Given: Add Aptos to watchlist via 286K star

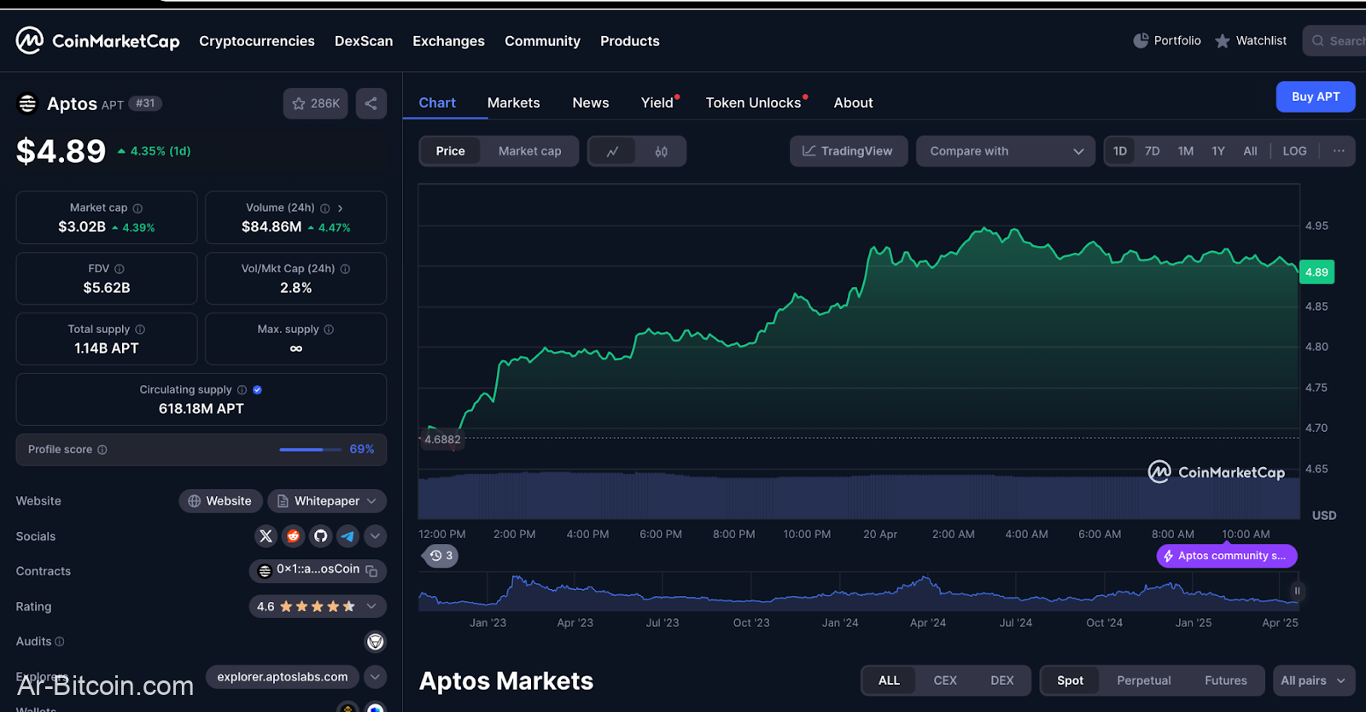Looking at the screenshot, I should tap(316, 103).
